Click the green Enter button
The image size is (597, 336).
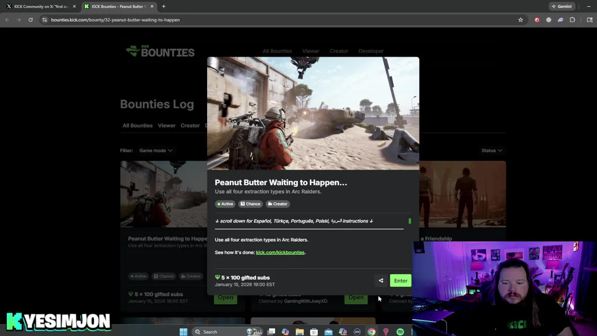coord(401,280)
